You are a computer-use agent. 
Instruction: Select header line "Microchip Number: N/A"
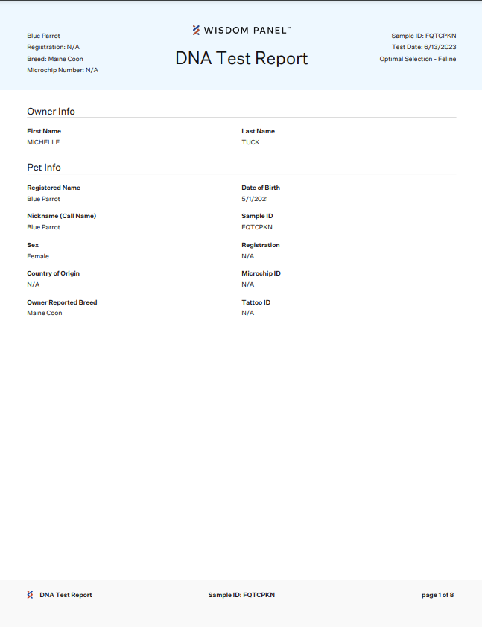point(63,70)
